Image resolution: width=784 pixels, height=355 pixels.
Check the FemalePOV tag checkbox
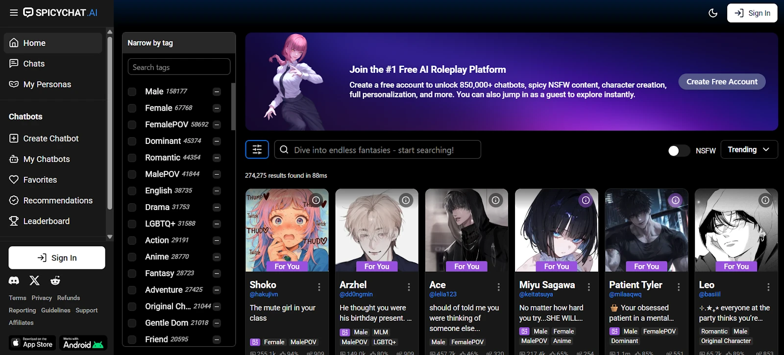point(132,125)
